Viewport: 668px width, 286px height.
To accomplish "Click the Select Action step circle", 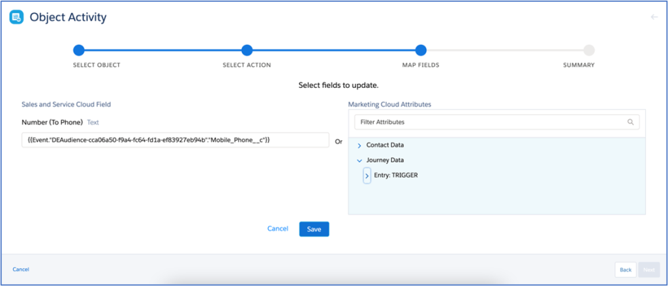I will tap(247, 50).
